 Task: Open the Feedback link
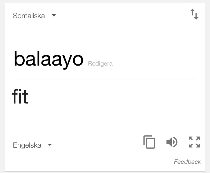point(187,162)
